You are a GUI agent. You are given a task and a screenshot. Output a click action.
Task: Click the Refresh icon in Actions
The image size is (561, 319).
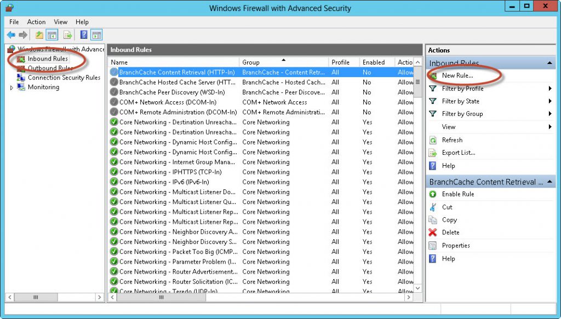click(433, 140)
